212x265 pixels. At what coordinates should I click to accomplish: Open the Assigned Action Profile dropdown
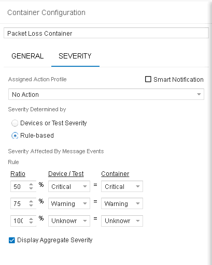[x=106, y=94]
